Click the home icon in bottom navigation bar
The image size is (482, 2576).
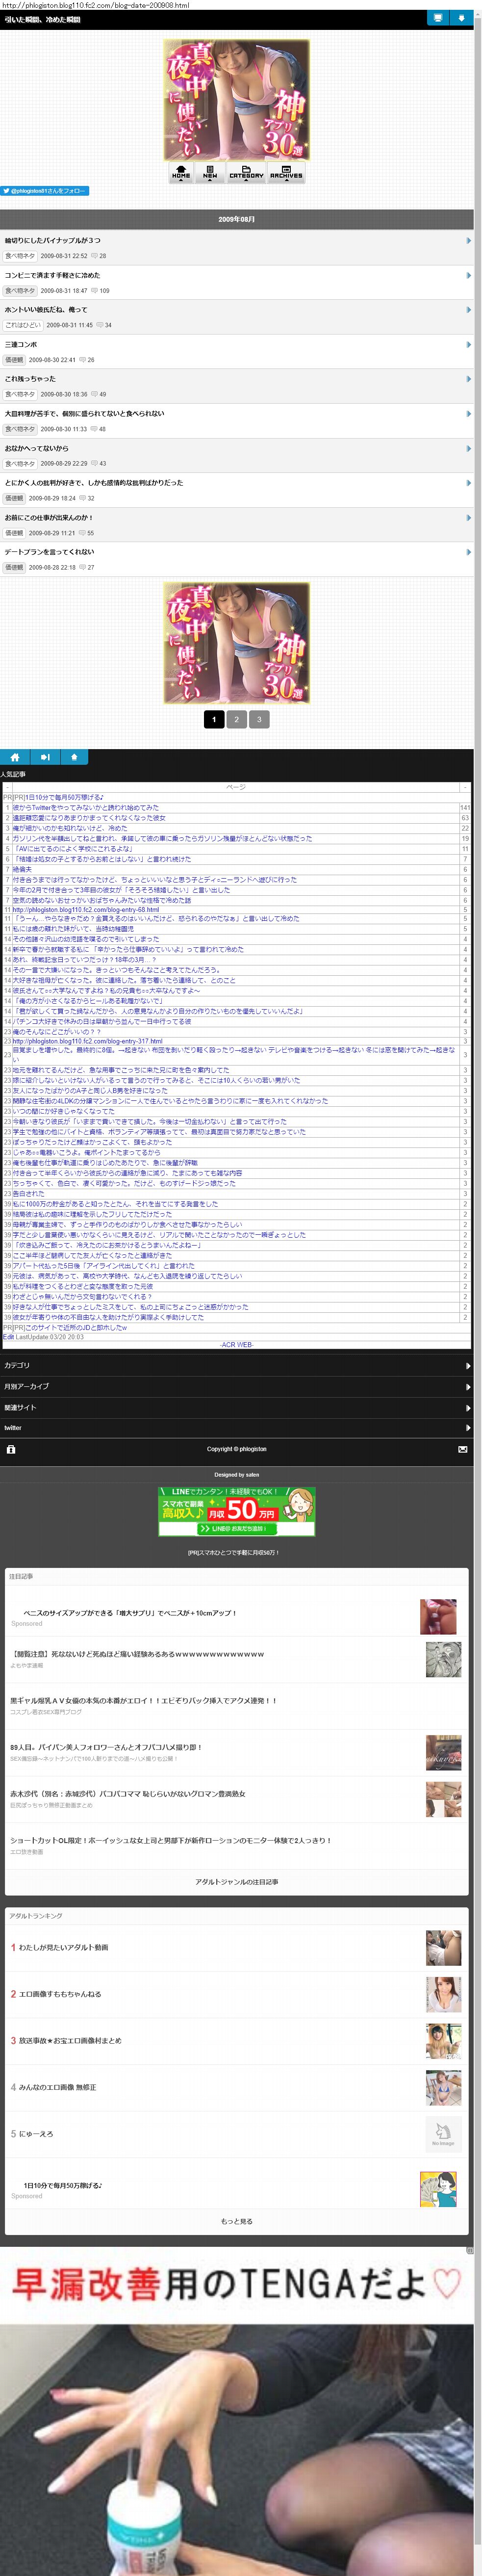[14, 757]
